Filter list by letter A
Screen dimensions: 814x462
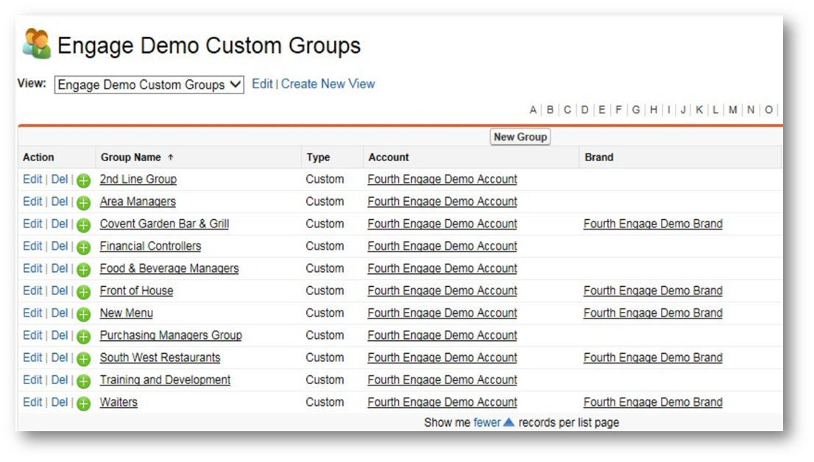click(x=533, y=110)
